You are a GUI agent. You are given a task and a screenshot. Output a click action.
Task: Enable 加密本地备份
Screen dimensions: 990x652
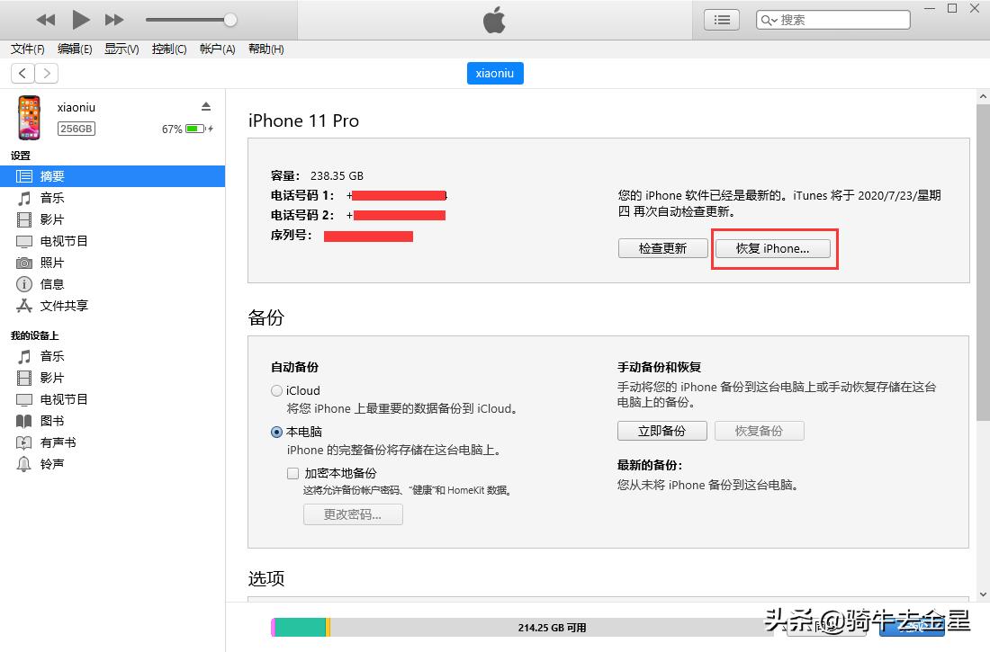(x=292, y=473)
